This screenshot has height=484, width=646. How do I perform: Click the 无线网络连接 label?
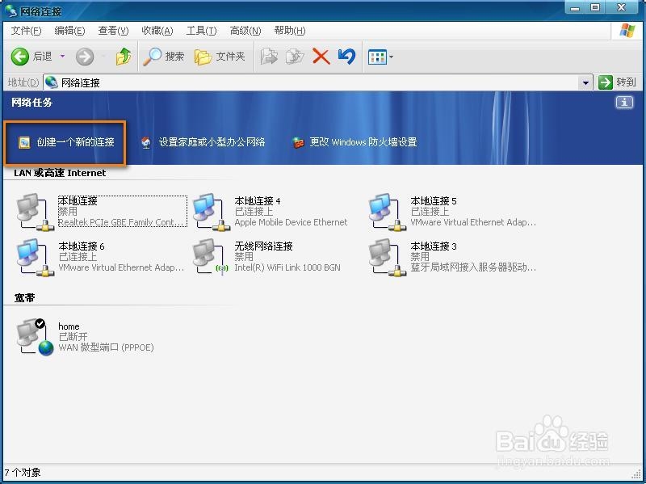point(264,246)
